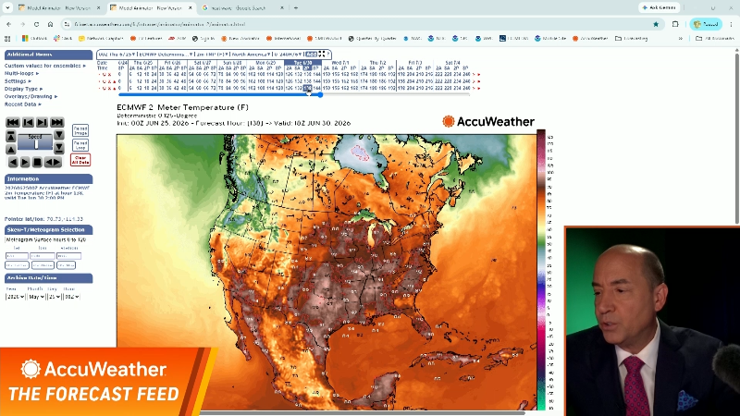
Task: Move the blue forecast hour timeline slider handle
Action: [x=320, y=95]
